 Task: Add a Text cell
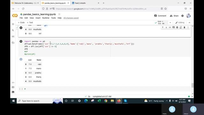tap(30, 23)
